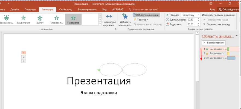Open the ACROBAT ribbon tab
This screenshot has height=109, width=241.
(x=118, y=10)
